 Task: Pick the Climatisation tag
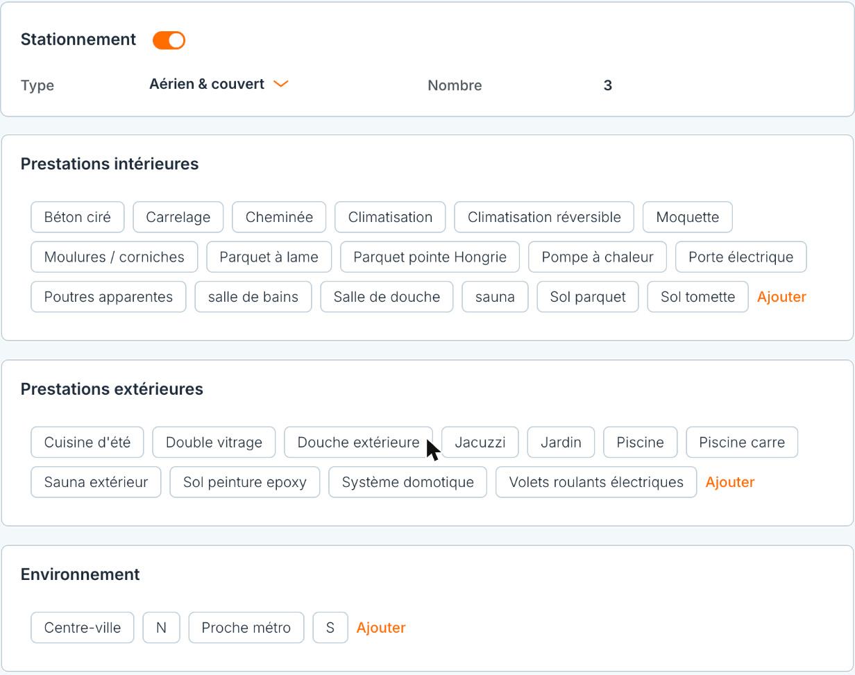[x=390, y=217]
